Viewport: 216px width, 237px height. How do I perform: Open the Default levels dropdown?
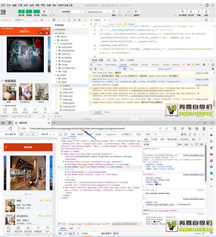pyautogui.click(x=165, y=69)
